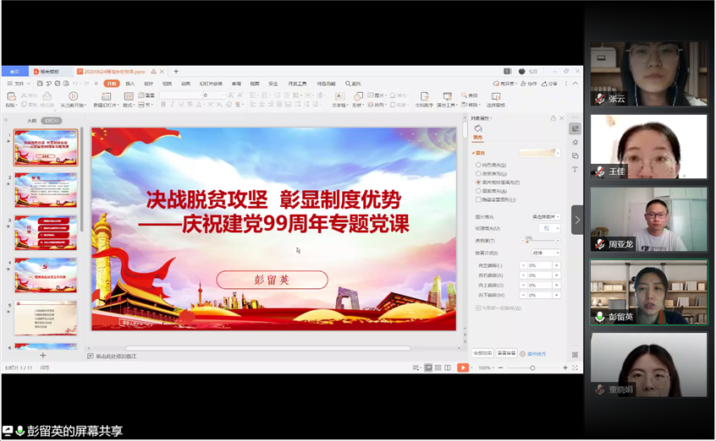Open the texture fill dropdown
Screen dimensions: 716x441
click(x=550, y=228)
